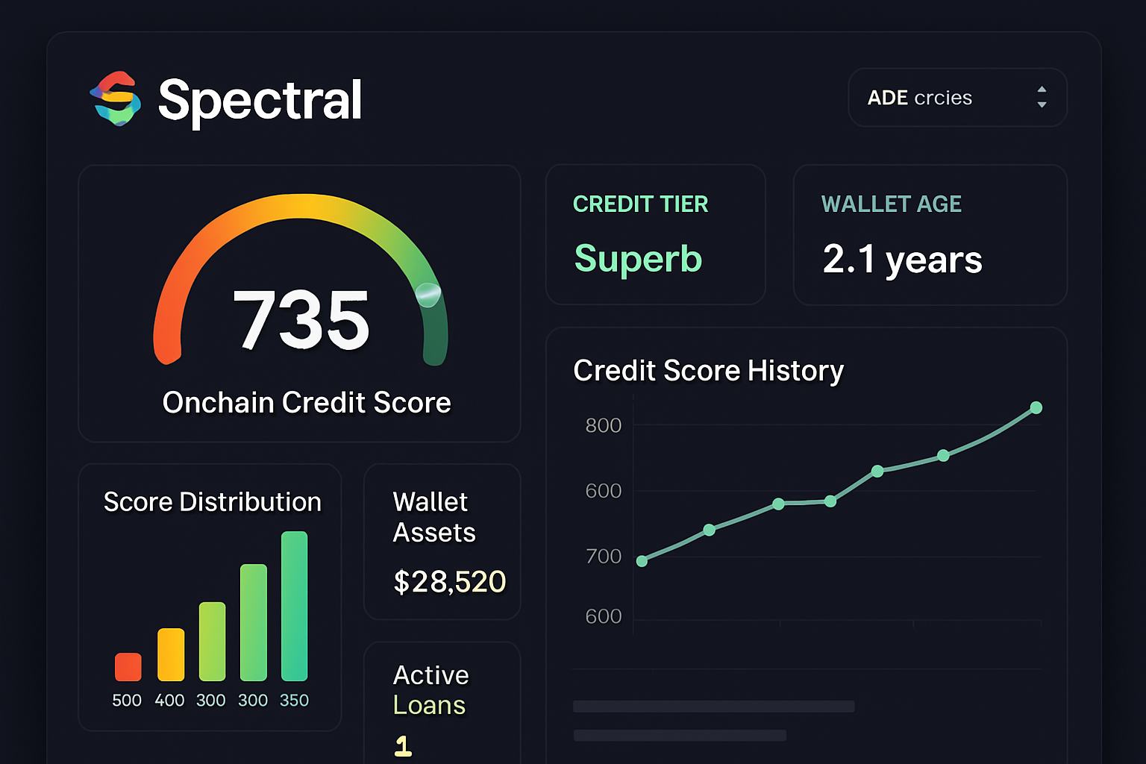Screen dimensions: 1146x764
Task: Switch to the Credit Score History panel
Action: pyautogui.click(x=707, y=370)
